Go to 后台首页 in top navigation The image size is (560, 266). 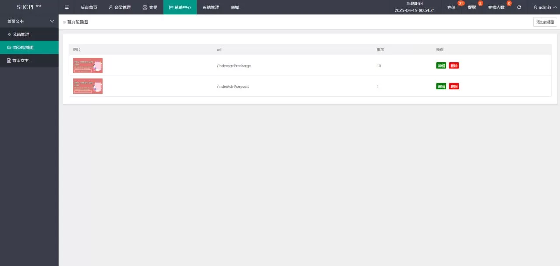coord(89,7)
